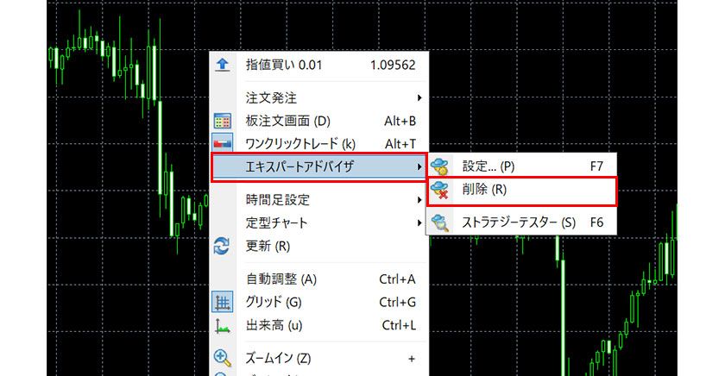Expand arrow beside 注文発注

click(x=419, y=98)
